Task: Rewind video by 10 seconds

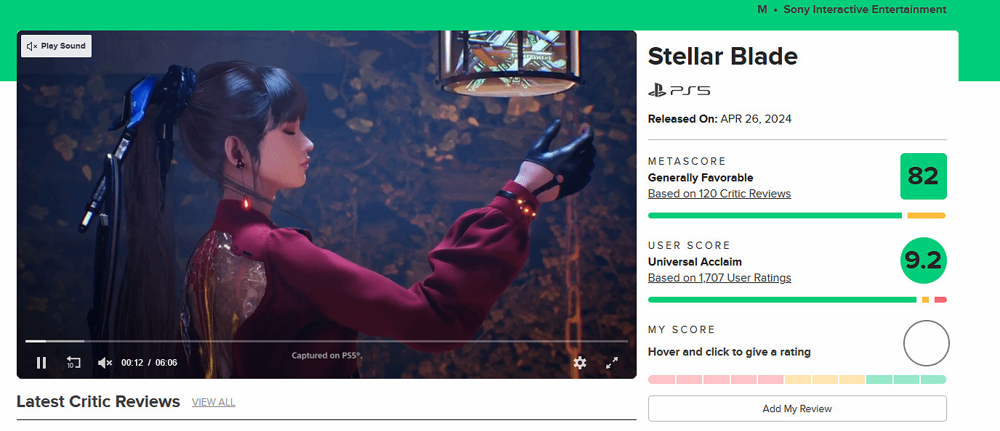Action: pyautogui.click(x=73, y=362)
